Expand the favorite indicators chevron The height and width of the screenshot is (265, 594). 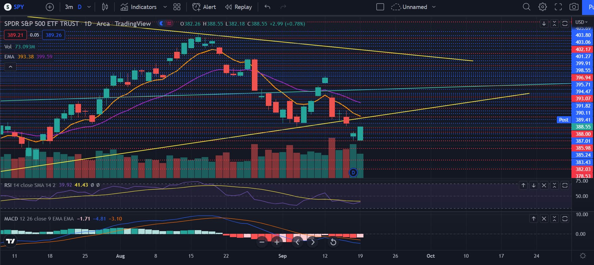click(165, 7)
